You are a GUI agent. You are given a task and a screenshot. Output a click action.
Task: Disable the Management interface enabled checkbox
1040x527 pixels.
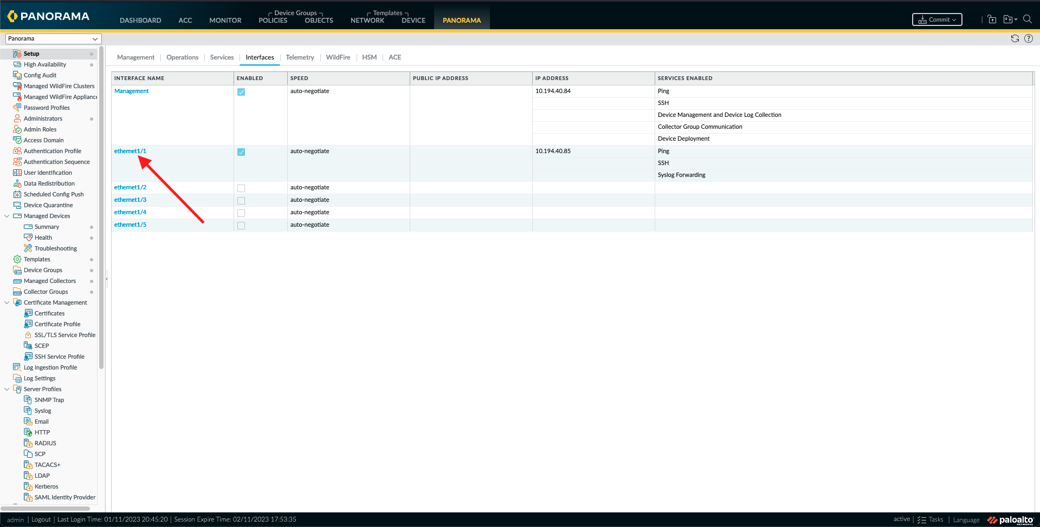pos(241,92)
